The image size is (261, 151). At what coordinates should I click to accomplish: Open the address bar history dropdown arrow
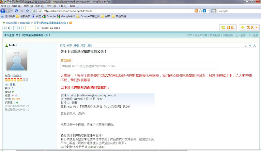(x=208, y=11)
